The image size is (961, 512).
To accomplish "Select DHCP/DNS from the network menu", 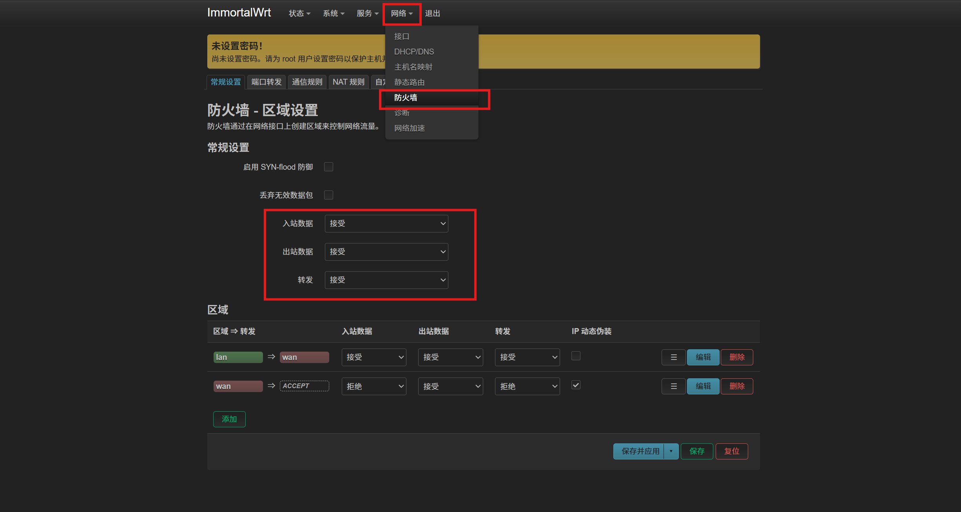I will [414, 52].
